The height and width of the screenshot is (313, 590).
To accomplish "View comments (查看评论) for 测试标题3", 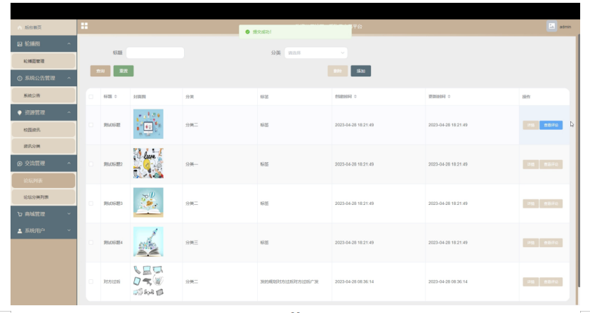I will 551,204.
